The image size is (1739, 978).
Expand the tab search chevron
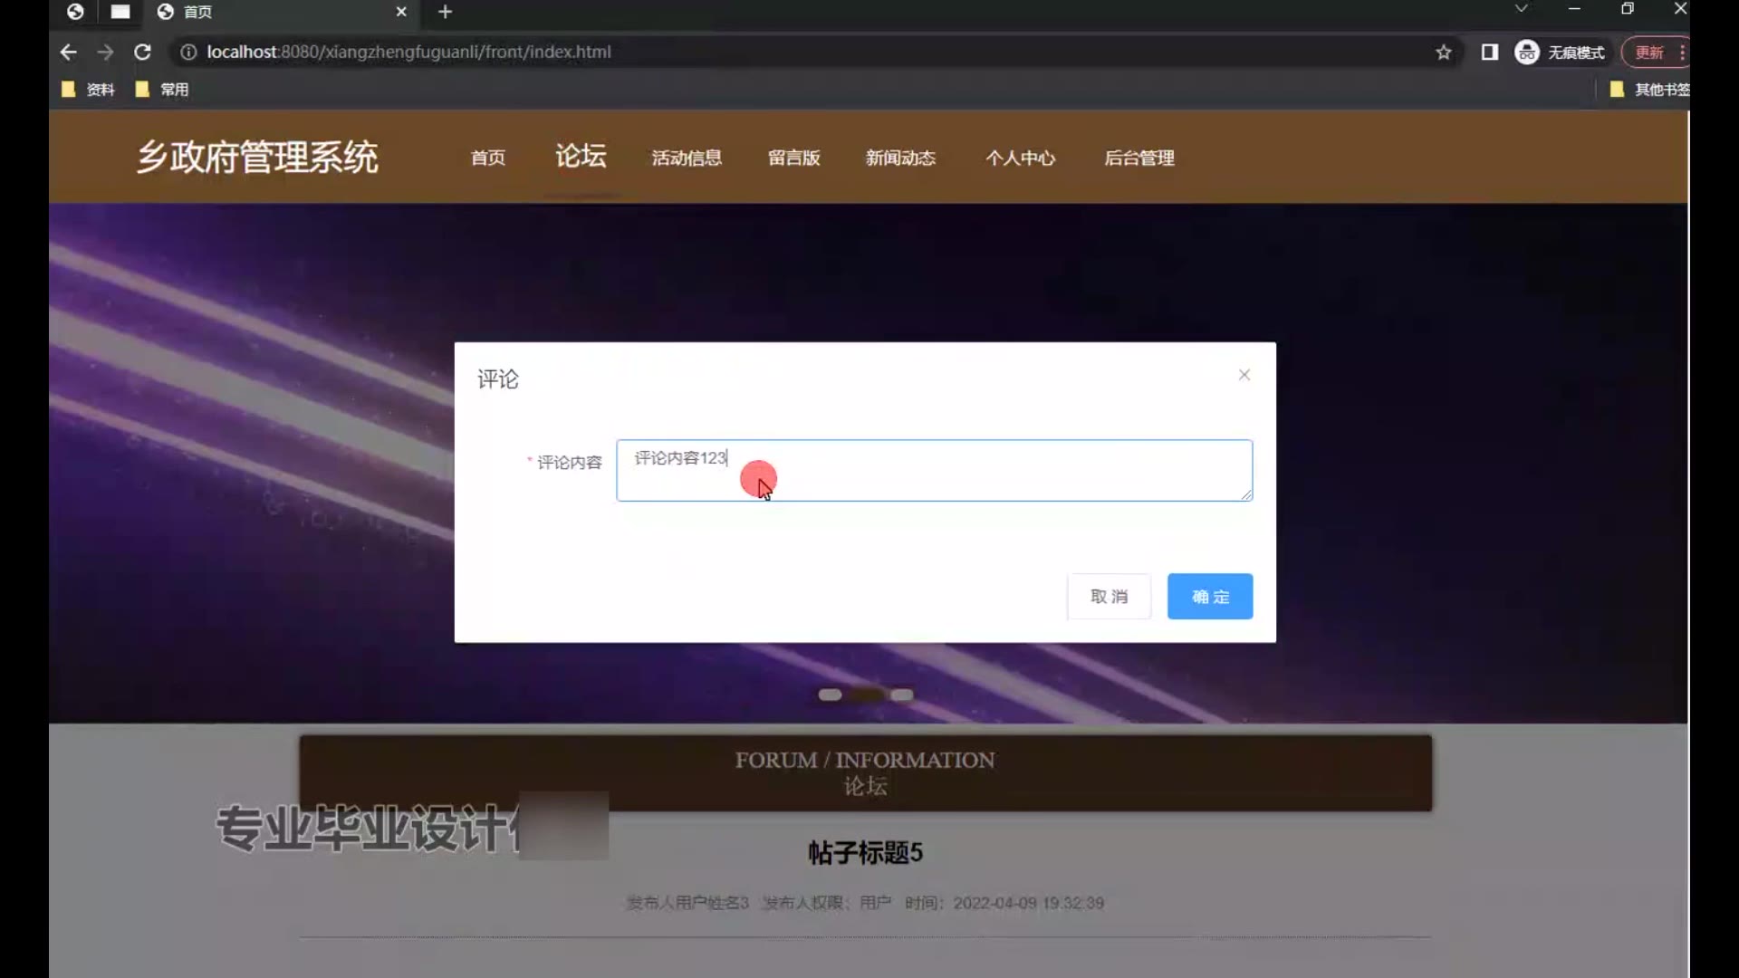coord(1522,9)
